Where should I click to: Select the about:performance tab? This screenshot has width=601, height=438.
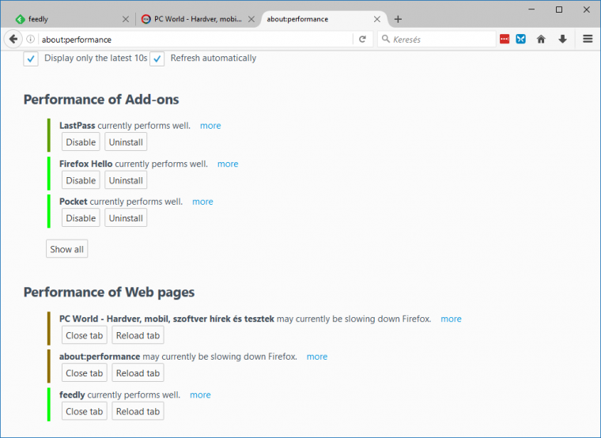[324, 19]
